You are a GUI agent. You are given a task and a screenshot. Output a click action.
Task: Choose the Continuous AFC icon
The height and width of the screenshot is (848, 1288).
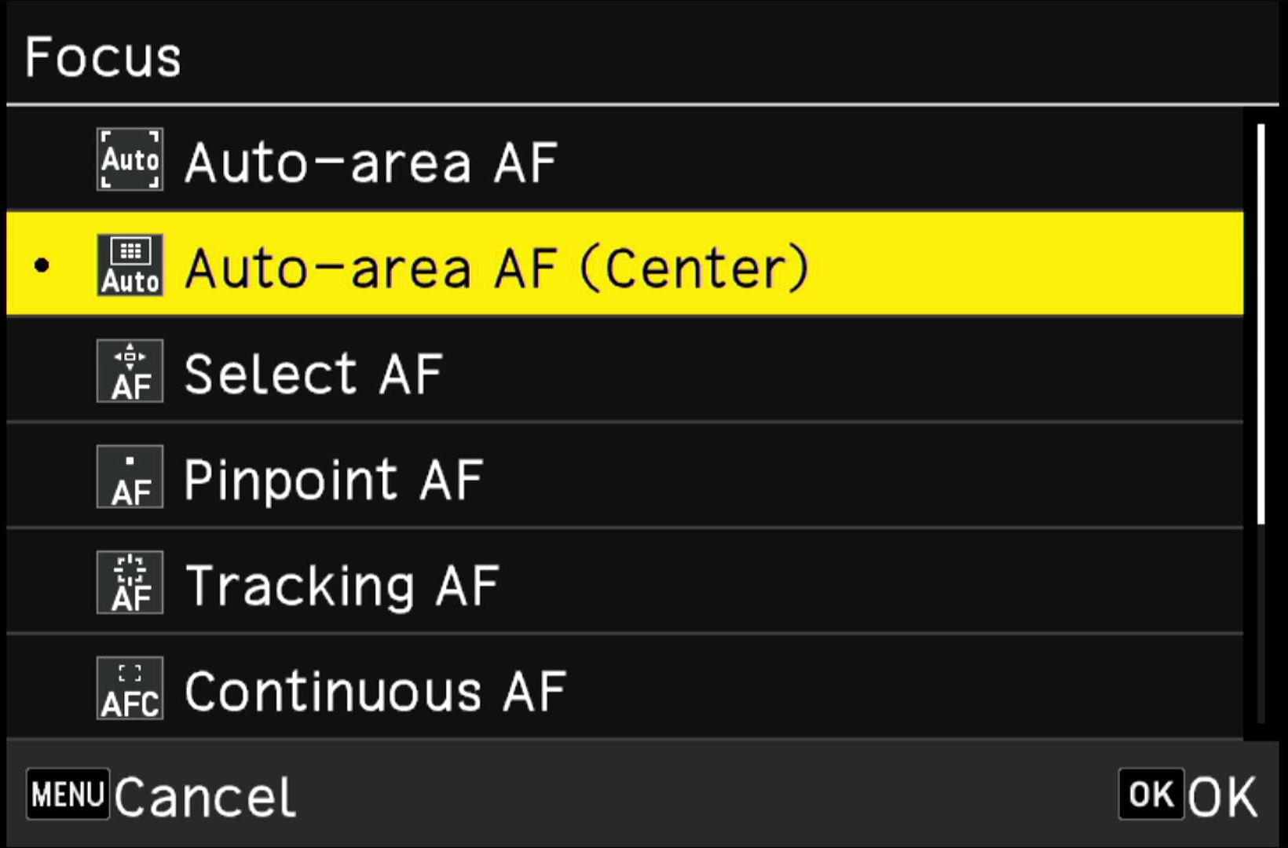(x=130, y=689)
